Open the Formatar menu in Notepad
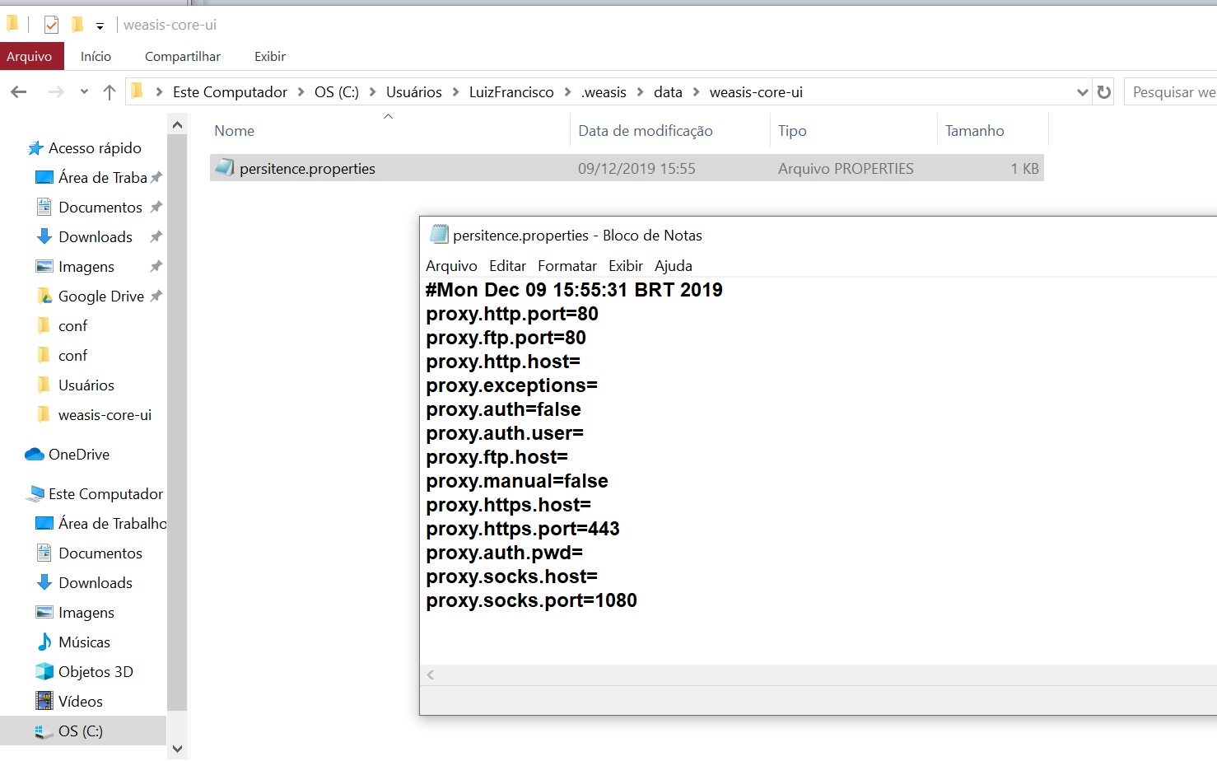This screenshot has width=1217, height=761. tap(567, 265)
